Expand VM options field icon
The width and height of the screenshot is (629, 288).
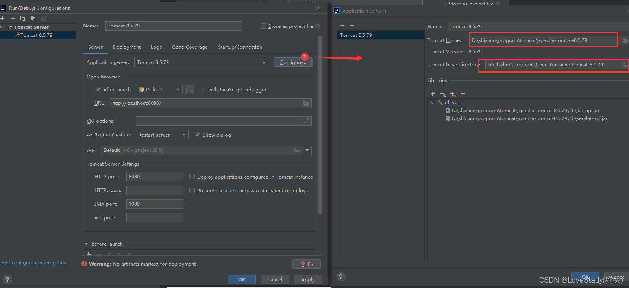pos(306,121)
